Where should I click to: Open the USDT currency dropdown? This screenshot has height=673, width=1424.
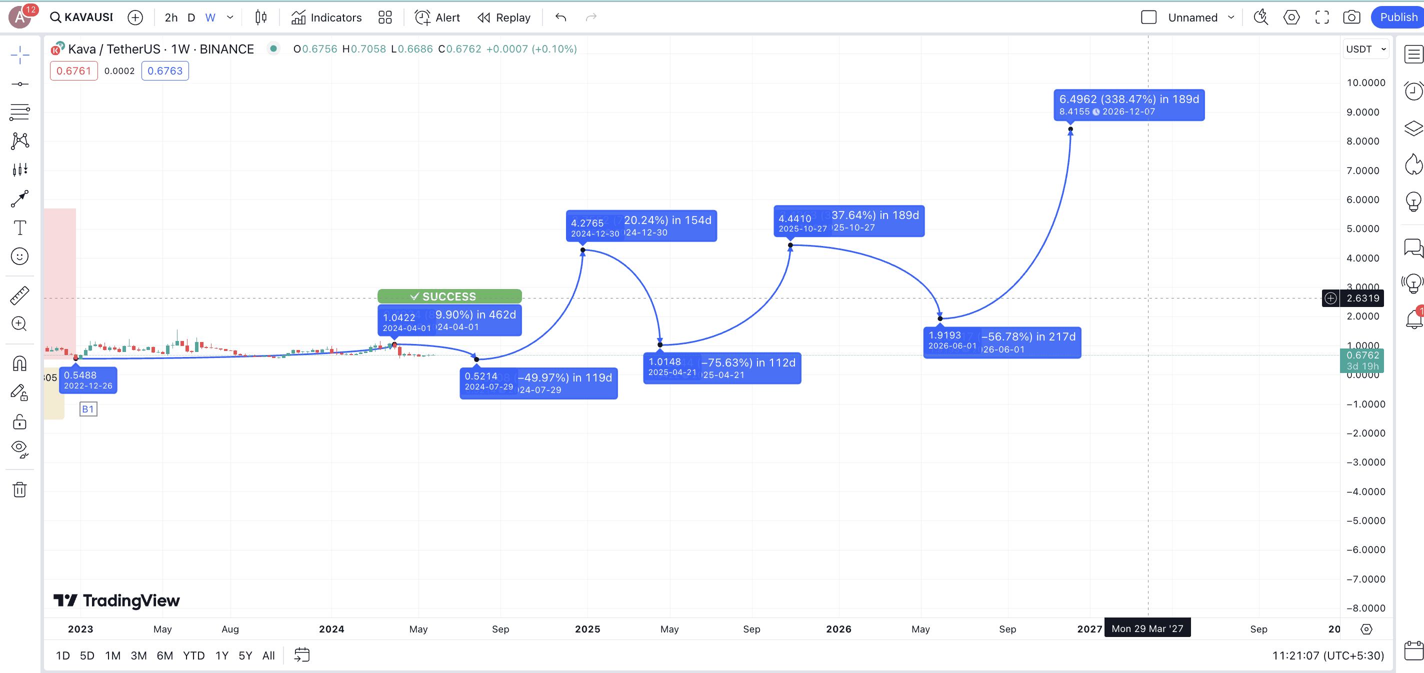pos(1365,49)
